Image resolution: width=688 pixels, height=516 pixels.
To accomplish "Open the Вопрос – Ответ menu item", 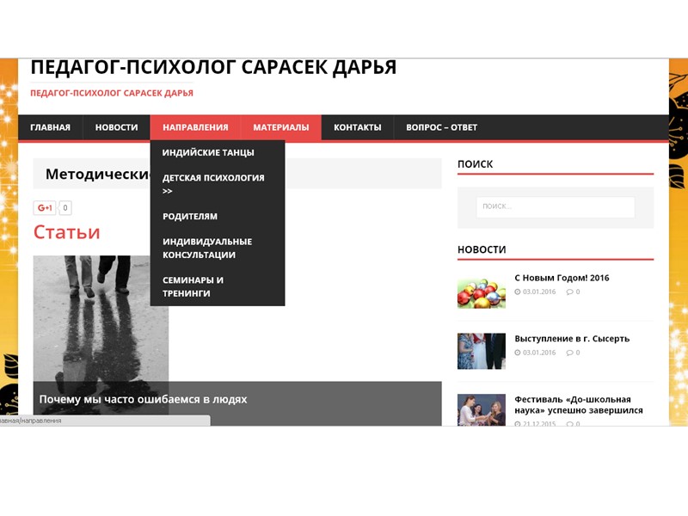I will coord(441,127).
